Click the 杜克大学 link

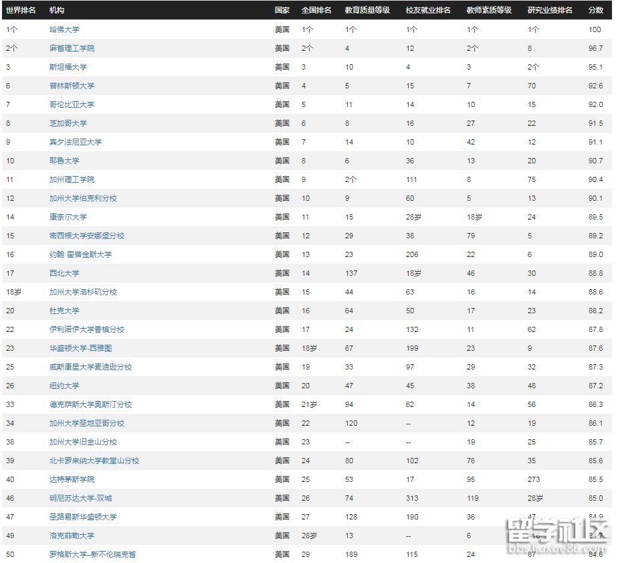click(x=64, y=311)
